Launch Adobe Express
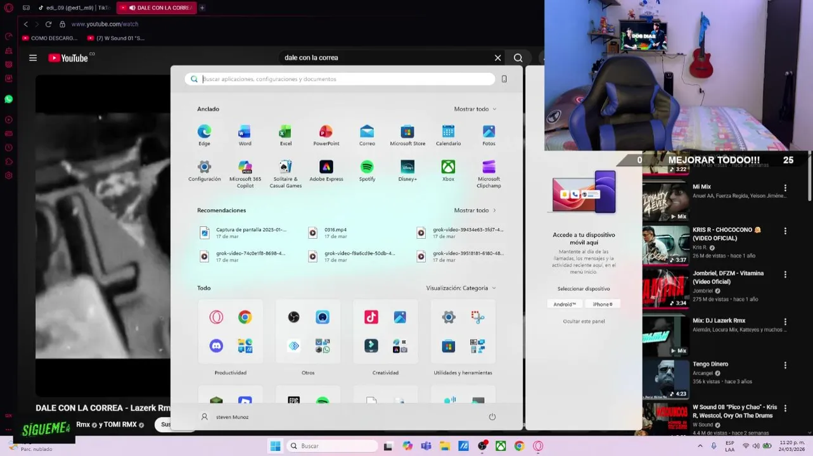The width and height of the screenshot is (813, 456). tap(326, 171)
